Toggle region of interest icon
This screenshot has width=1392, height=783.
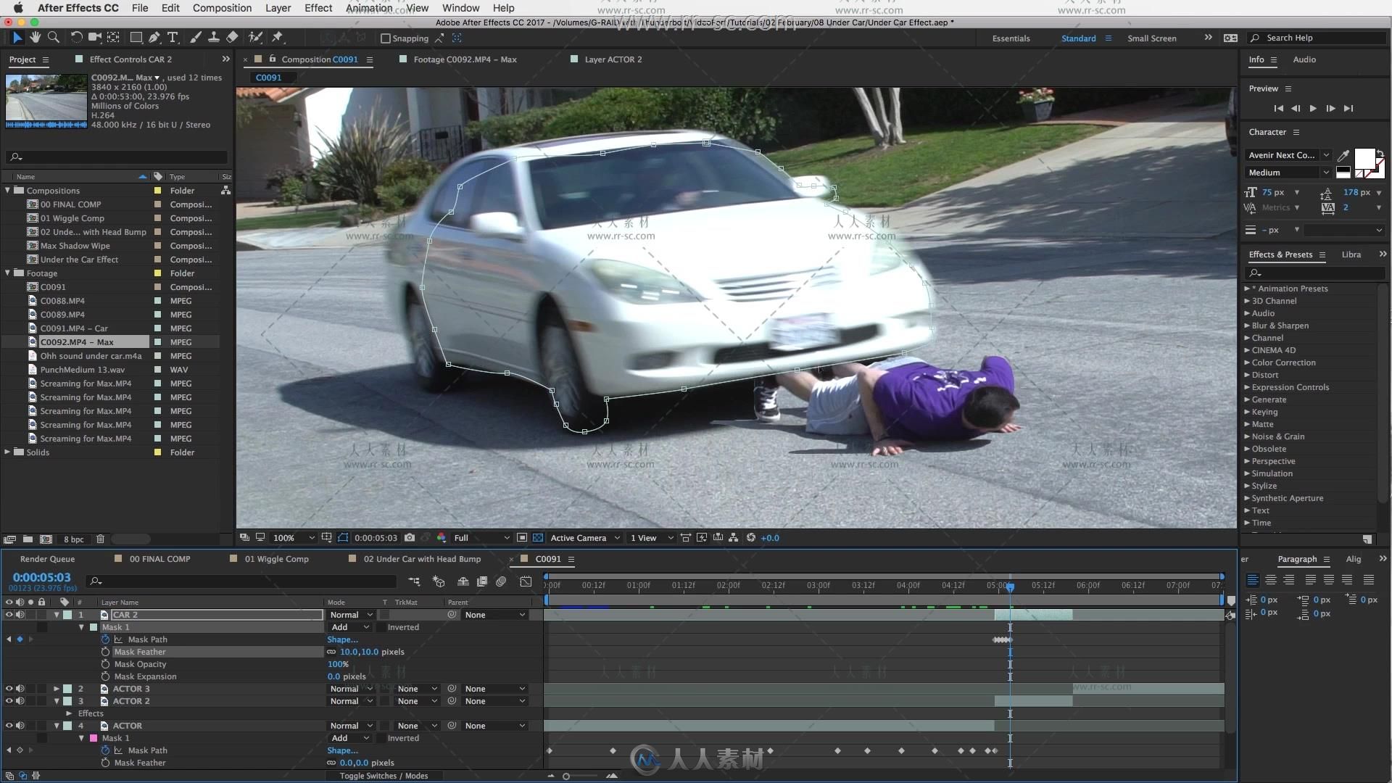tap(522, 538)
